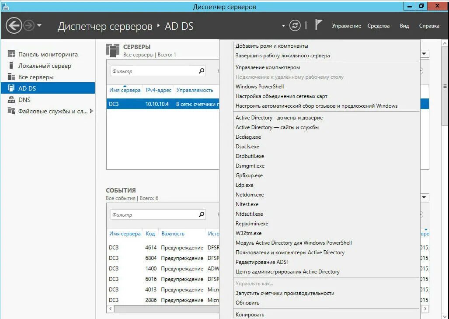Select event row with code 4013
This screenshot has width=449, height=319.
click(163, 290)
